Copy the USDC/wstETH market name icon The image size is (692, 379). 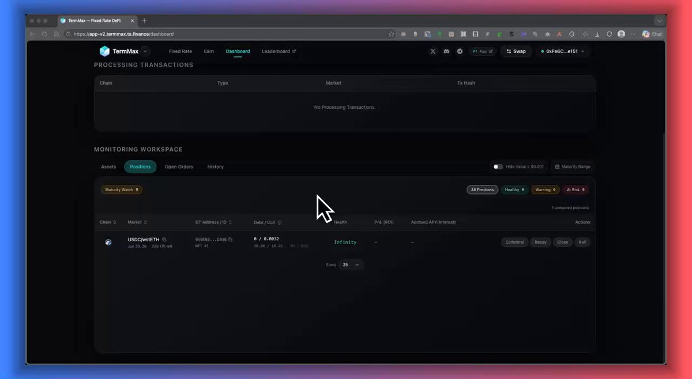tap(164, 240)
